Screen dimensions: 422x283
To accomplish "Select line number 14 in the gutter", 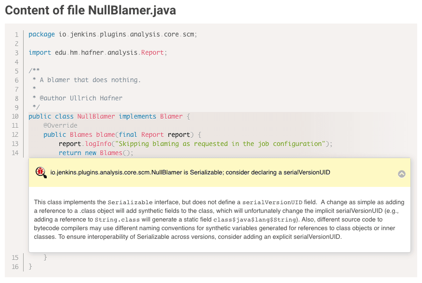I will 15,153.
